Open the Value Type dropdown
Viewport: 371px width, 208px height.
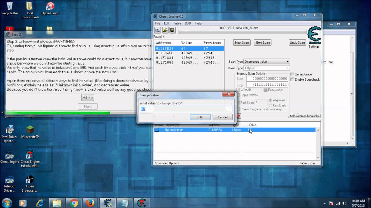(x=267, y=68)
